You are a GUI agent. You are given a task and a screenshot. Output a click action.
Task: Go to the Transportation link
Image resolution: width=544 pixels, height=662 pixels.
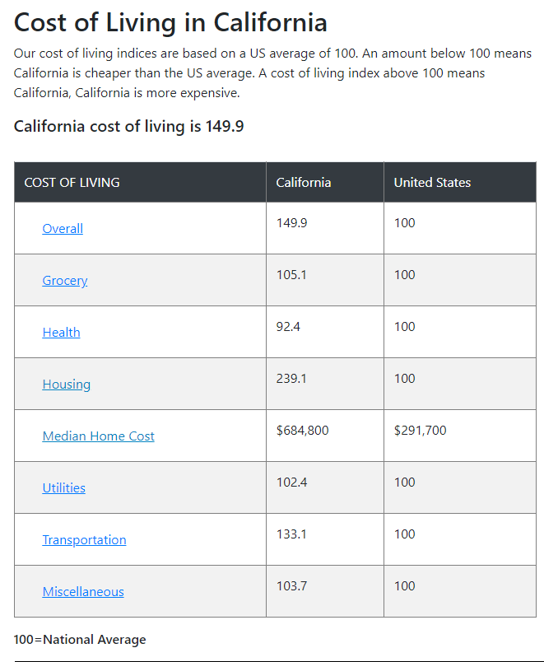[85, 540]
